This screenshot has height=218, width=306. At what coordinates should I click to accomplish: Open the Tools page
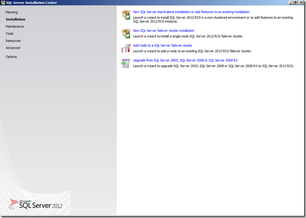tap(10, 34)
